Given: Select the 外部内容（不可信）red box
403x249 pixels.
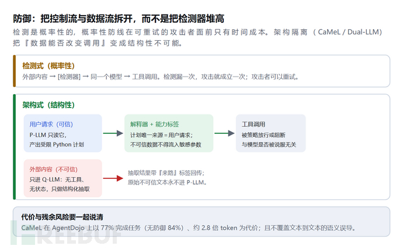Looking at the screenshot, I should tap(62, 178).
